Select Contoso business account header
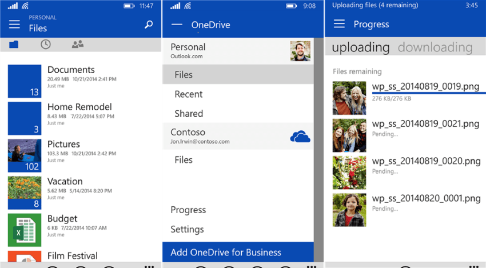This screenshot has height=268, width=486. click(238, 137)
